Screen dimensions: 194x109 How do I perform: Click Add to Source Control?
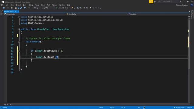point(183,108)
